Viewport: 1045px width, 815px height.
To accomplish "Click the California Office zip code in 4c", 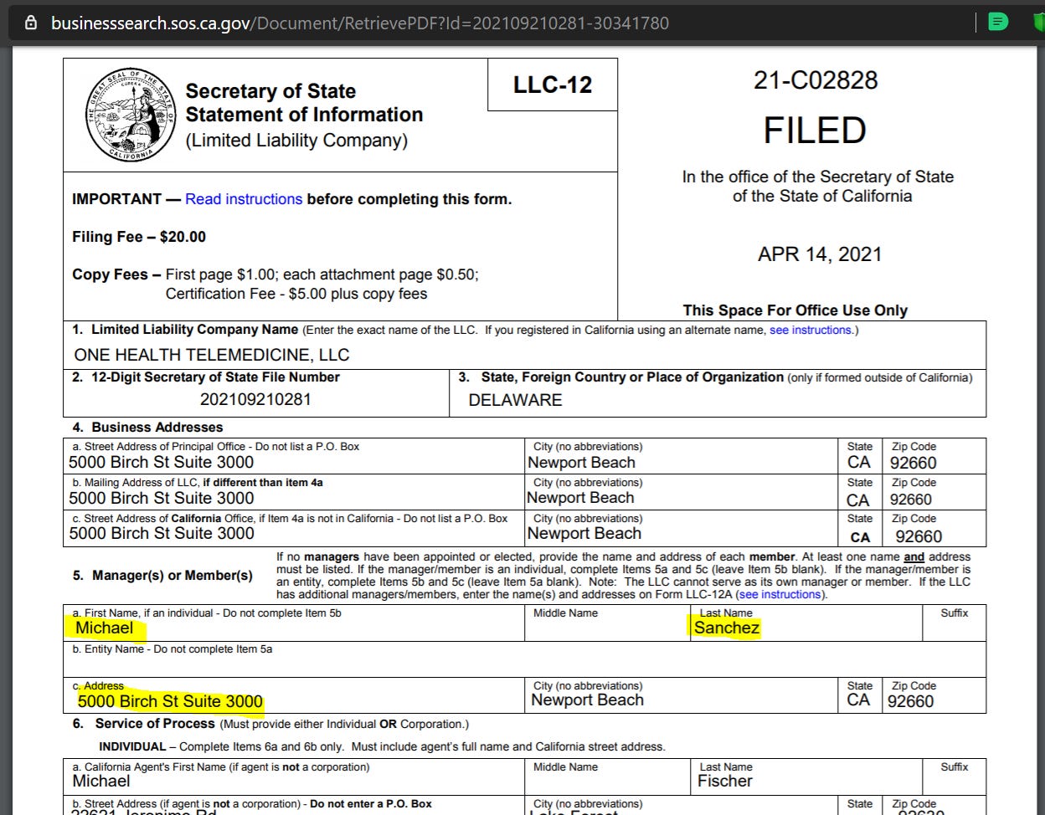I will click(919, 536).
